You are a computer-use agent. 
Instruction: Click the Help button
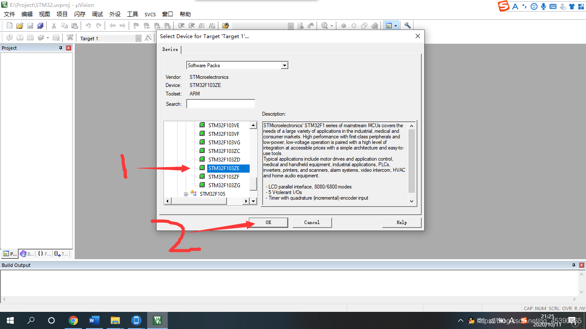coord(402,222)
